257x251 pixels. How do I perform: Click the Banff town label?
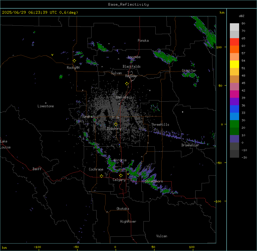pyautogui.click(x=37, y=169)
